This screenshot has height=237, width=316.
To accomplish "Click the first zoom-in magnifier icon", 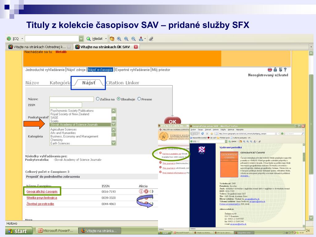I will point(119,39).
